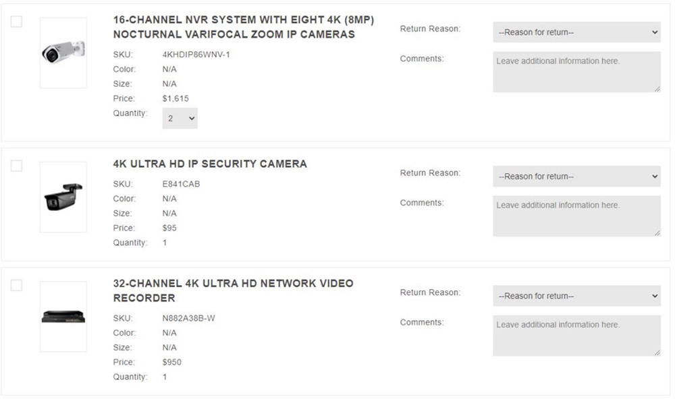The height and width of the screenshot is (407, 675).
Task: Open Reason for return dropdown for NVR System
Action: coord(577,32)
